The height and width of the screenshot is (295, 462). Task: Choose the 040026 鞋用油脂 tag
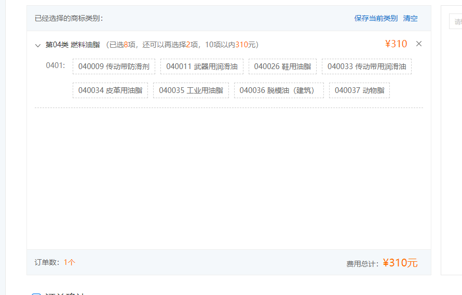[x=282, y=66]
